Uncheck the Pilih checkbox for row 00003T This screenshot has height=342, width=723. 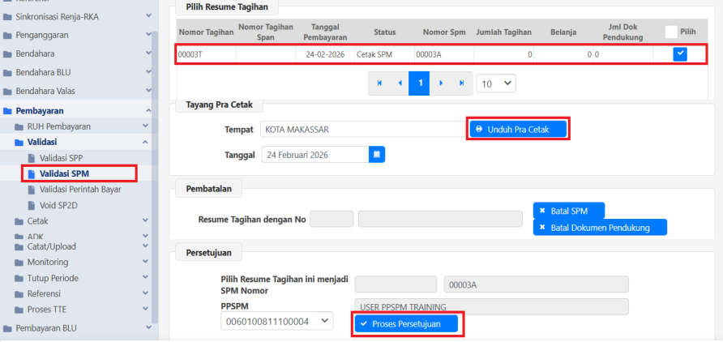681,53
